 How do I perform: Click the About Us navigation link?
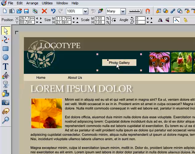(x=75, y=77)
